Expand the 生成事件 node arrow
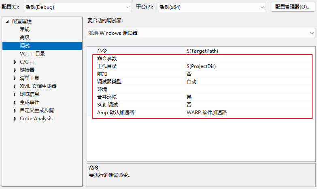Screen dimensions: 317x189 [x=15, y=102]
